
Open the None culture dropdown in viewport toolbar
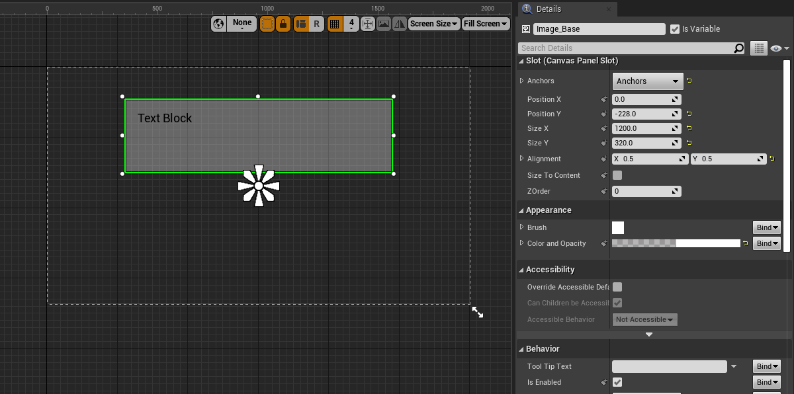pyautogui.click(x=242, y=24)
